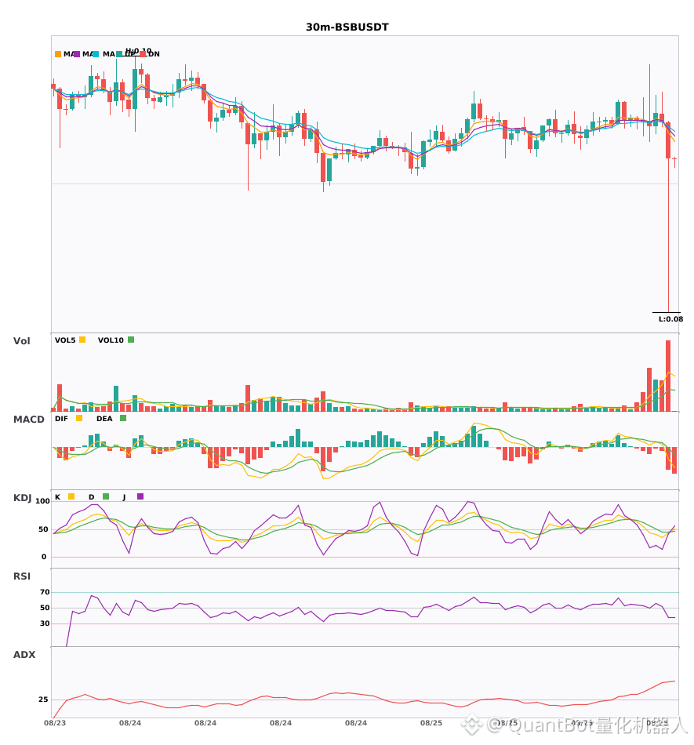Select the green DEA legend swatch

[x=123, y=418]
